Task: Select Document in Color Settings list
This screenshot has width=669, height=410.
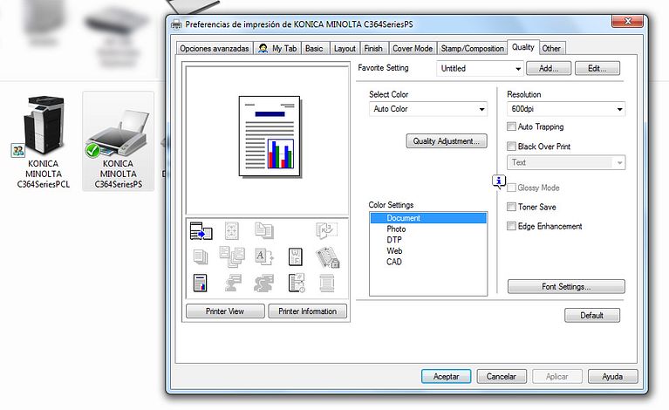Action: (428, 217)
